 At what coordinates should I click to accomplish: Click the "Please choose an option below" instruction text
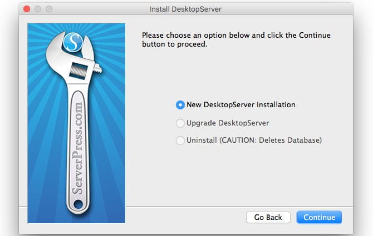click(236, 39)
